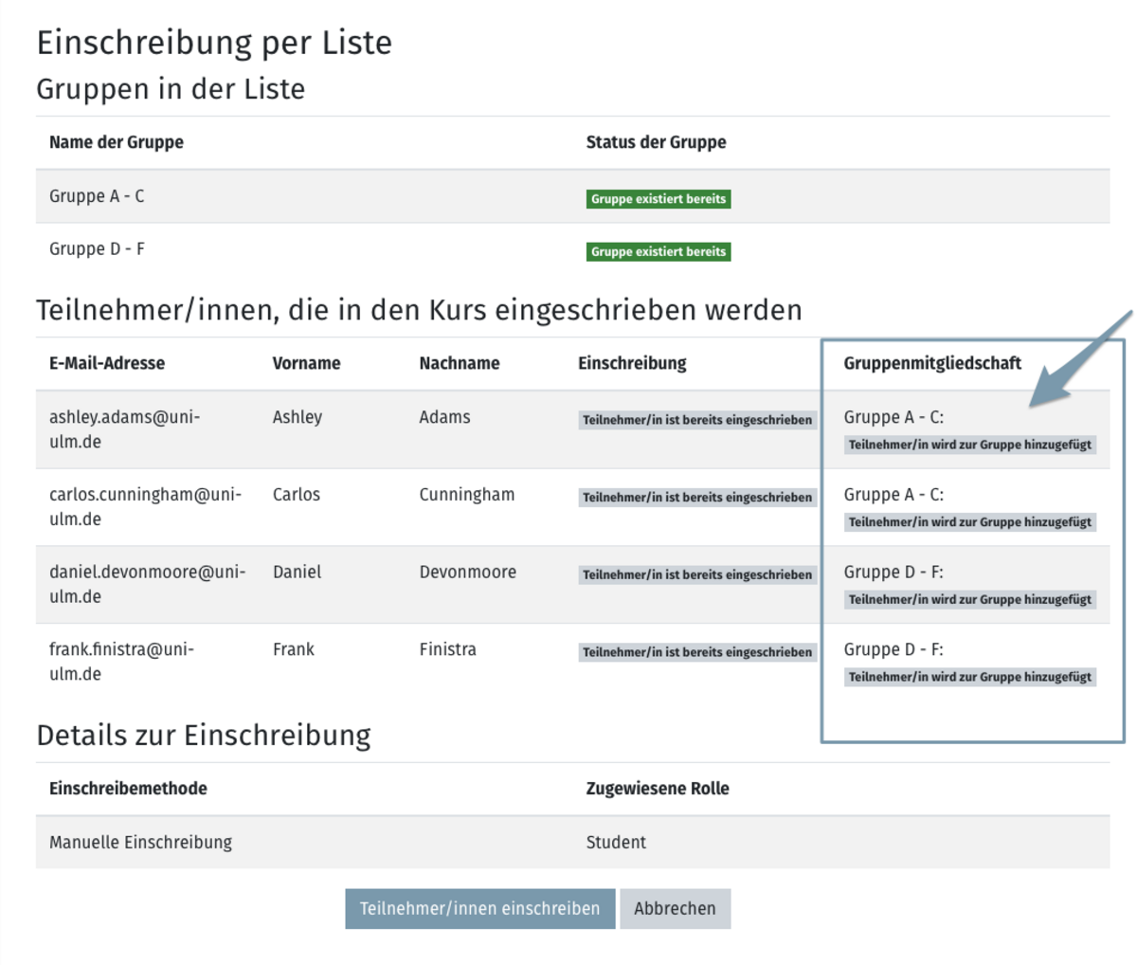1137x965 pixels.
Task: Click Gruppe A - C label in Carlos's row
Action: click(893, 495)
